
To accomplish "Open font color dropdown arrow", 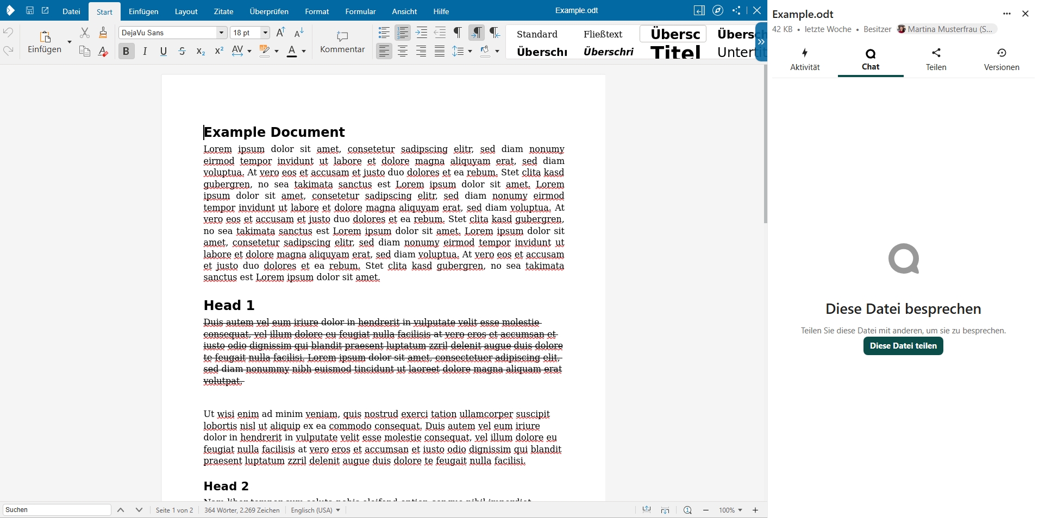I will [x=304, y=52].
